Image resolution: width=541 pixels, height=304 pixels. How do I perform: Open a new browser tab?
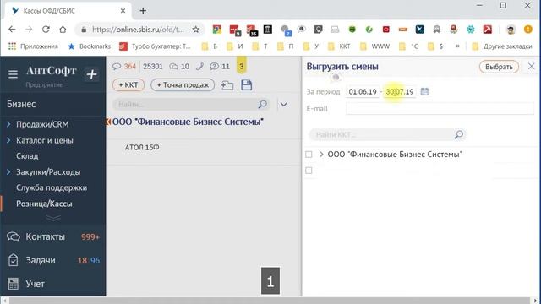coord(143,11)
